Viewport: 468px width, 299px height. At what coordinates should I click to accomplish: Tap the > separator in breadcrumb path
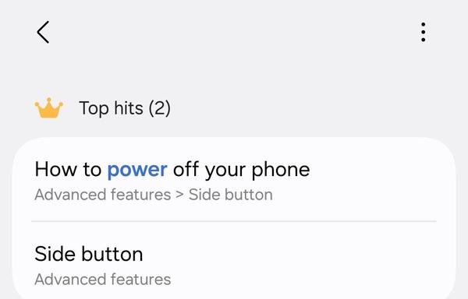point(179,195)
